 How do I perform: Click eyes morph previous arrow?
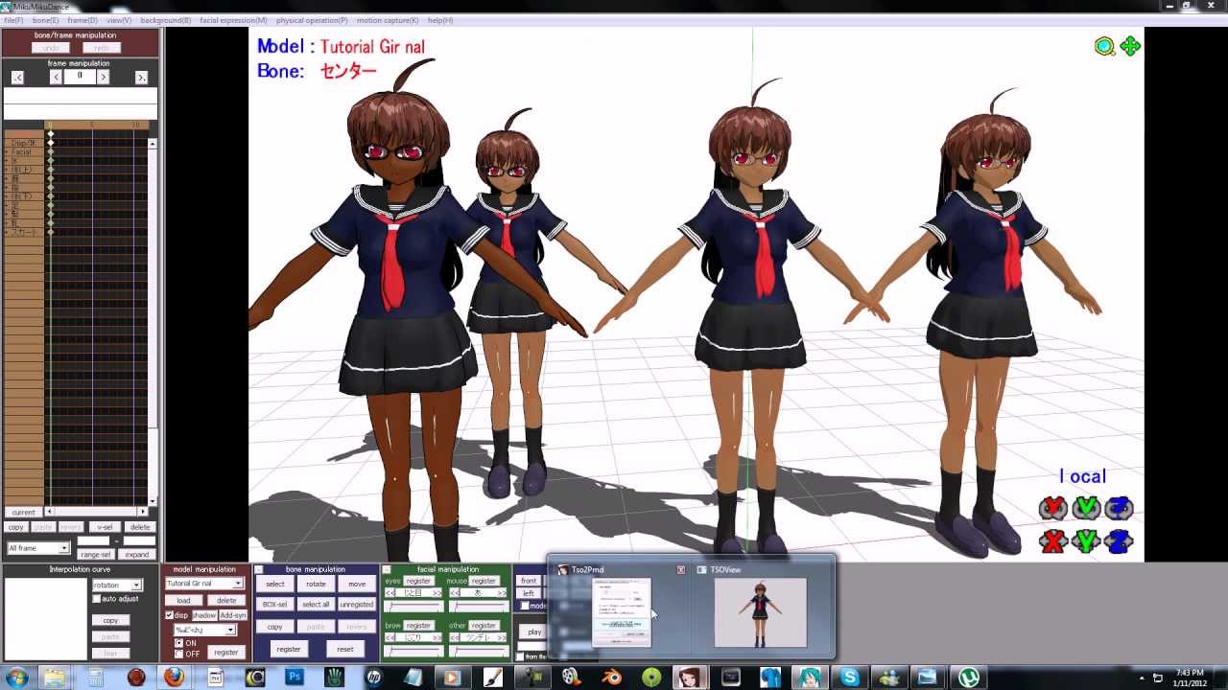click(390, 593)
